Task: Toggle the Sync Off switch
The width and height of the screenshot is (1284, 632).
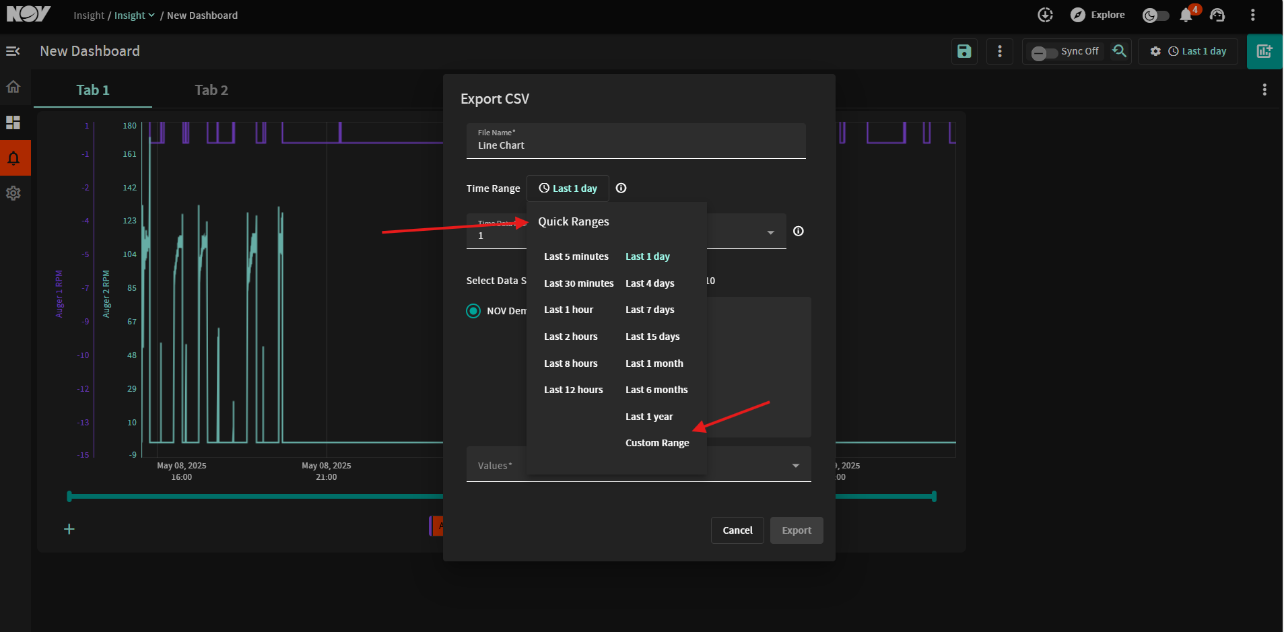Action: tap(1044, 52)
